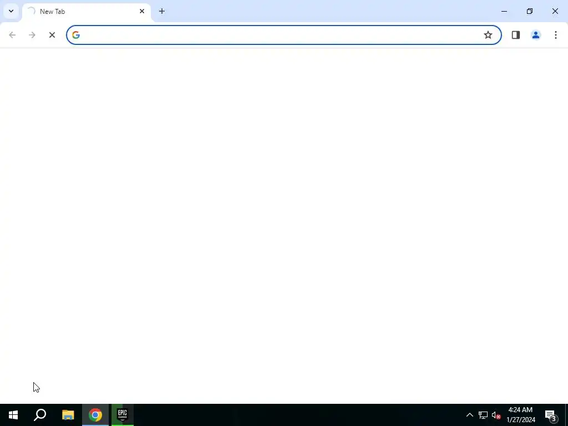The height and width of the screenshot is (426, 568).
Task: Open Windows taskbar search
Action: pos(40,415)
